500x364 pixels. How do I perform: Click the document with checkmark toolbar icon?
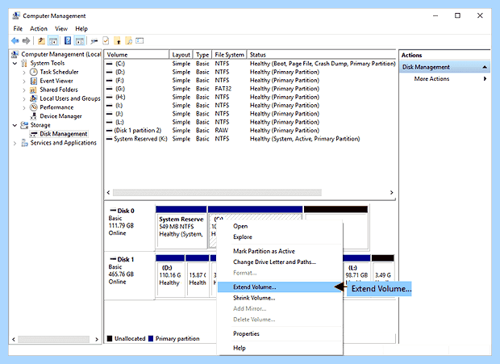[x=106, y=41]
